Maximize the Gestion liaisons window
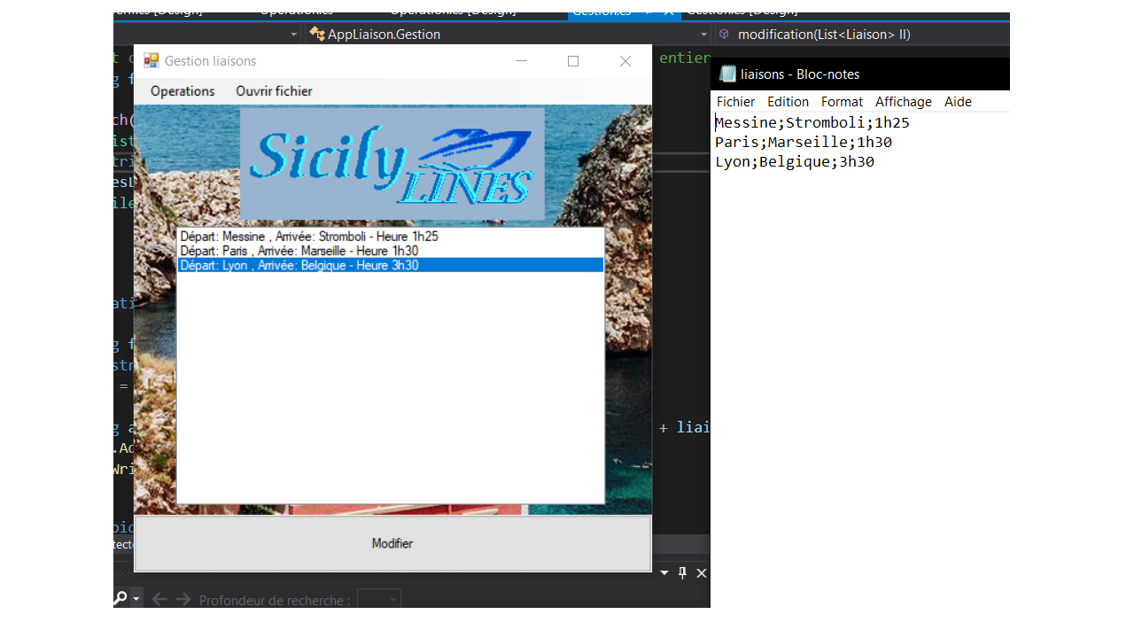Image resolution: width=1134 pixels, height=638 pixels. tap(573, 60)
